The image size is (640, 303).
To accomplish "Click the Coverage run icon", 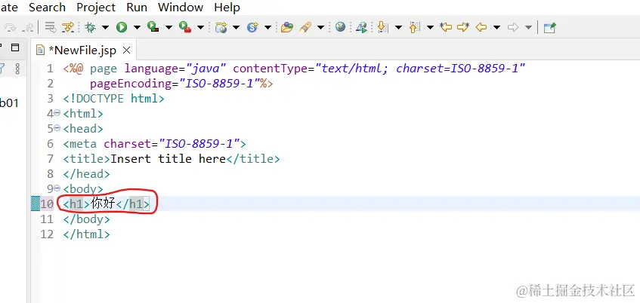I will (153, 27).
